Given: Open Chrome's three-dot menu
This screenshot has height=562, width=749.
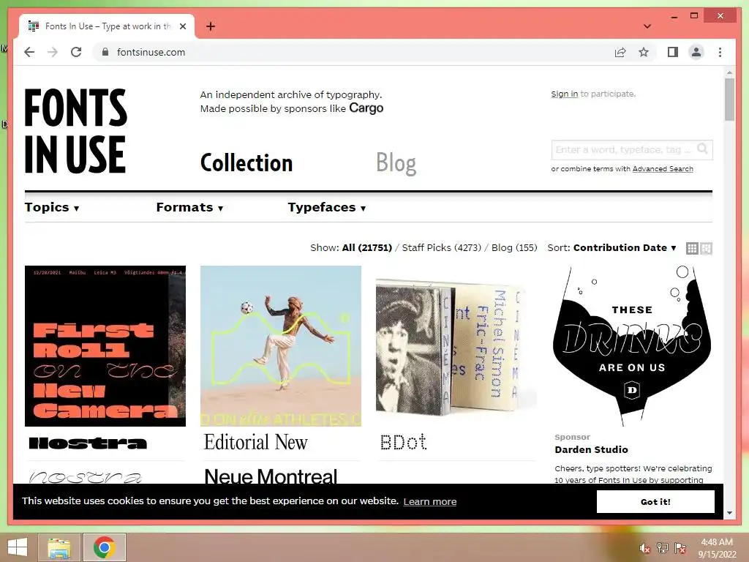Looking at the screenshot, I should point(720,52).
